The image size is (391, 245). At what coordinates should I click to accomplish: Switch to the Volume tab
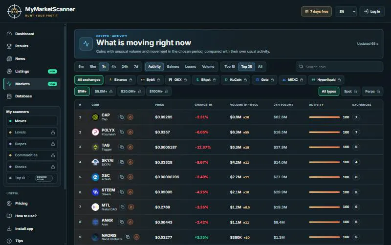[208, 67]
